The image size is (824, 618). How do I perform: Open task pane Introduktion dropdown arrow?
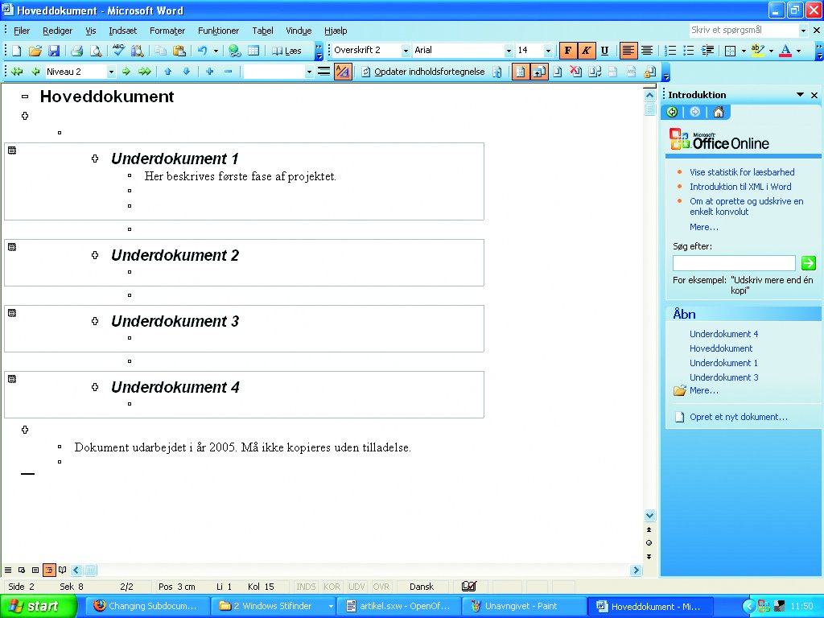(800, 95)
